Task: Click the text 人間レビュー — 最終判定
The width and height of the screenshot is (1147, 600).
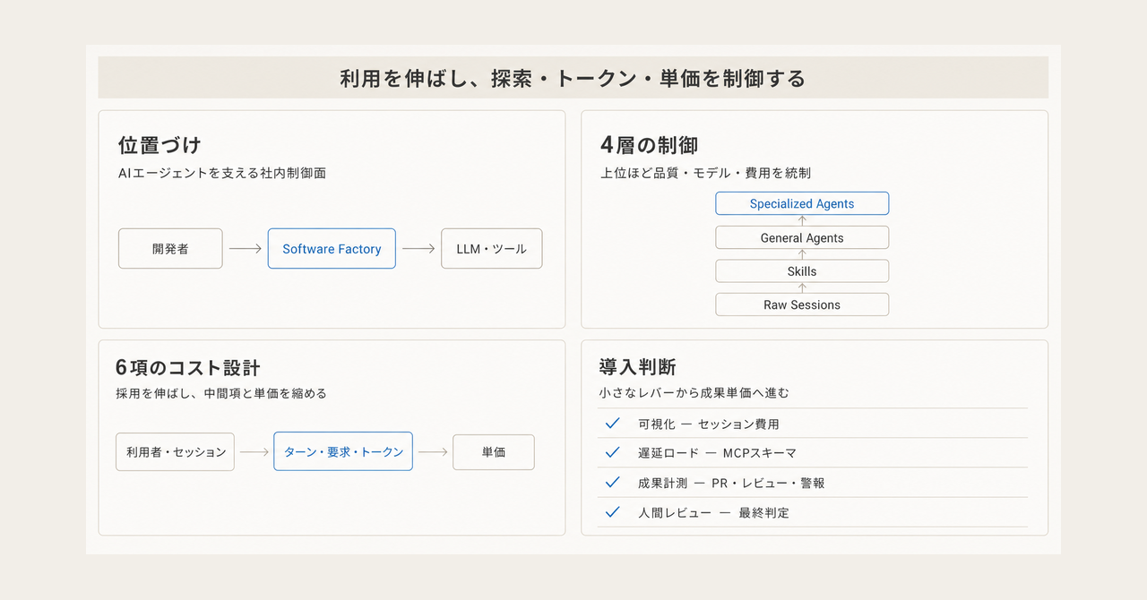Action: 713,512
